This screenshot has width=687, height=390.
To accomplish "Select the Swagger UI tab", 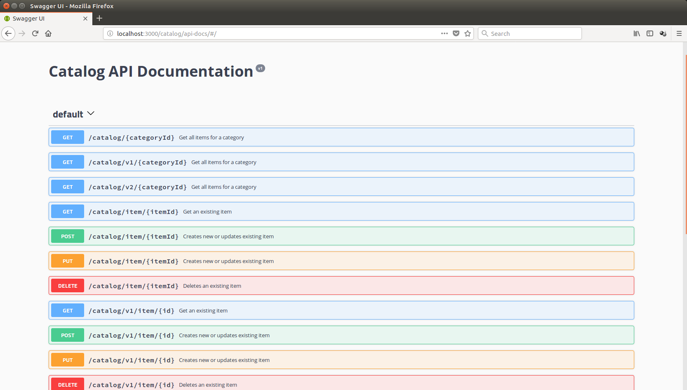I will pyautogui.click(x=46, y=19).
